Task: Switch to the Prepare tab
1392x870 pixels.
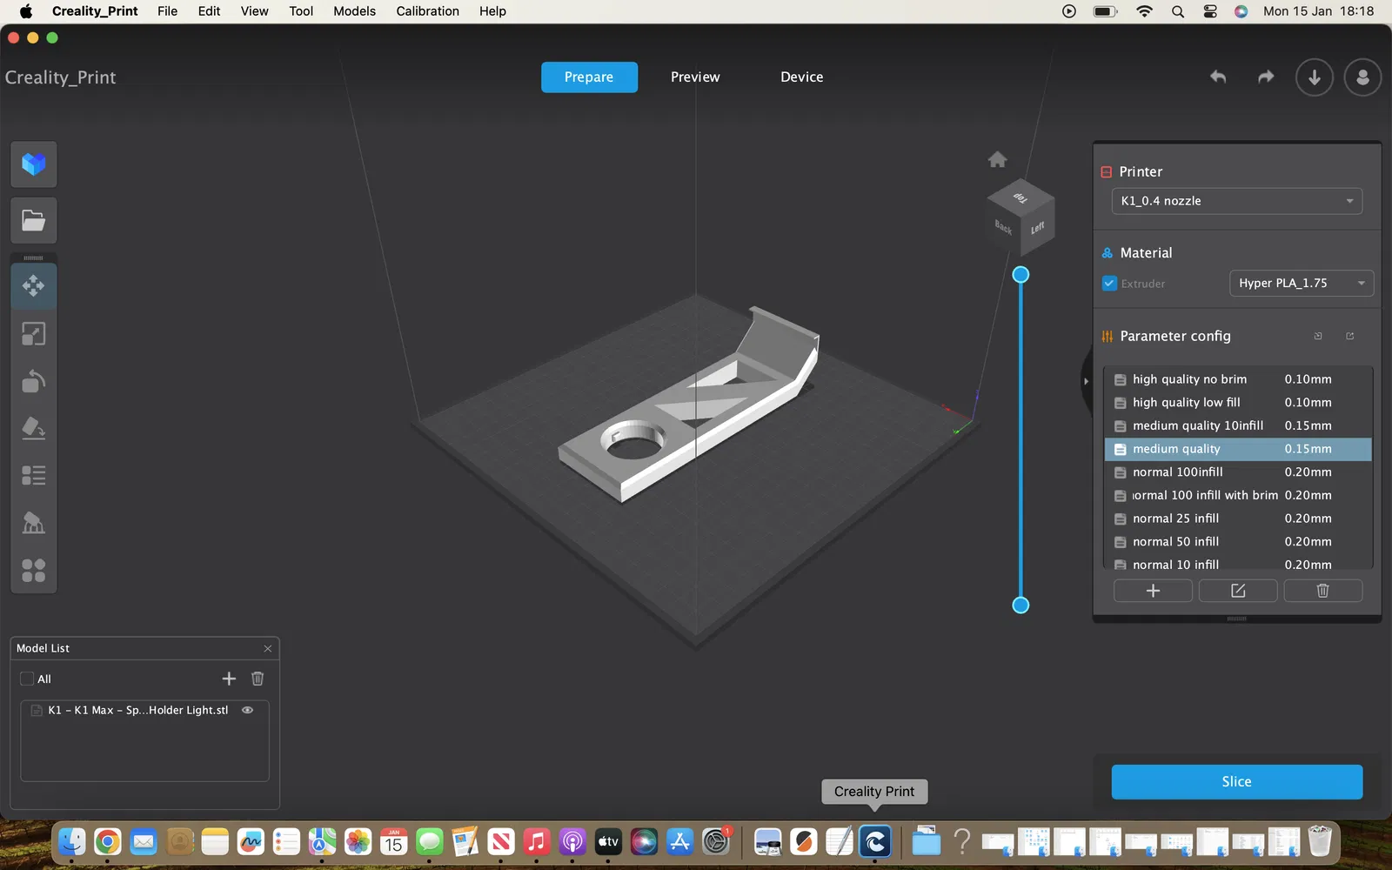Action: 589,77
